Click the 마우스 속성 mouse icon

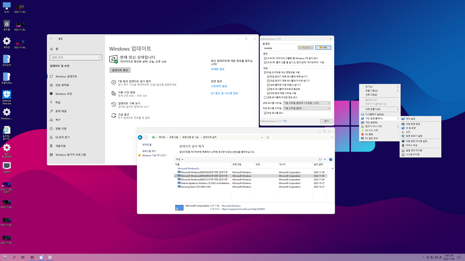pyautogui.click(x=403, y=145)
